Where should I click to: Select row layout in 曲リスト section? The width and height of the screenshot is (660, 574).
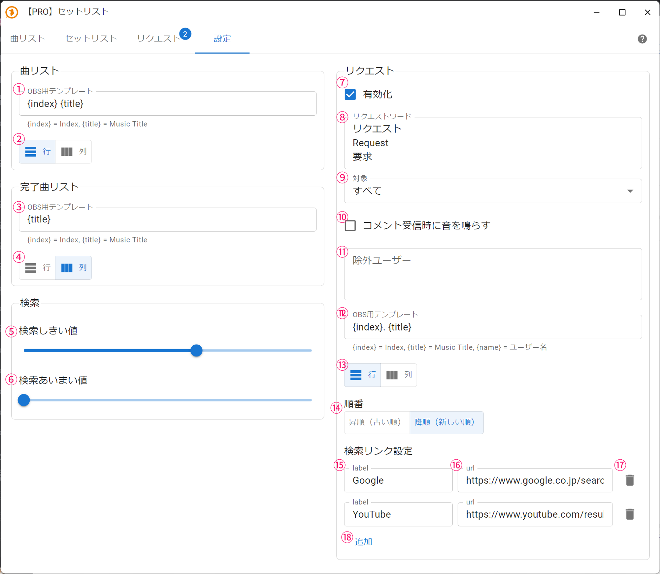click(x=37, y=152)
